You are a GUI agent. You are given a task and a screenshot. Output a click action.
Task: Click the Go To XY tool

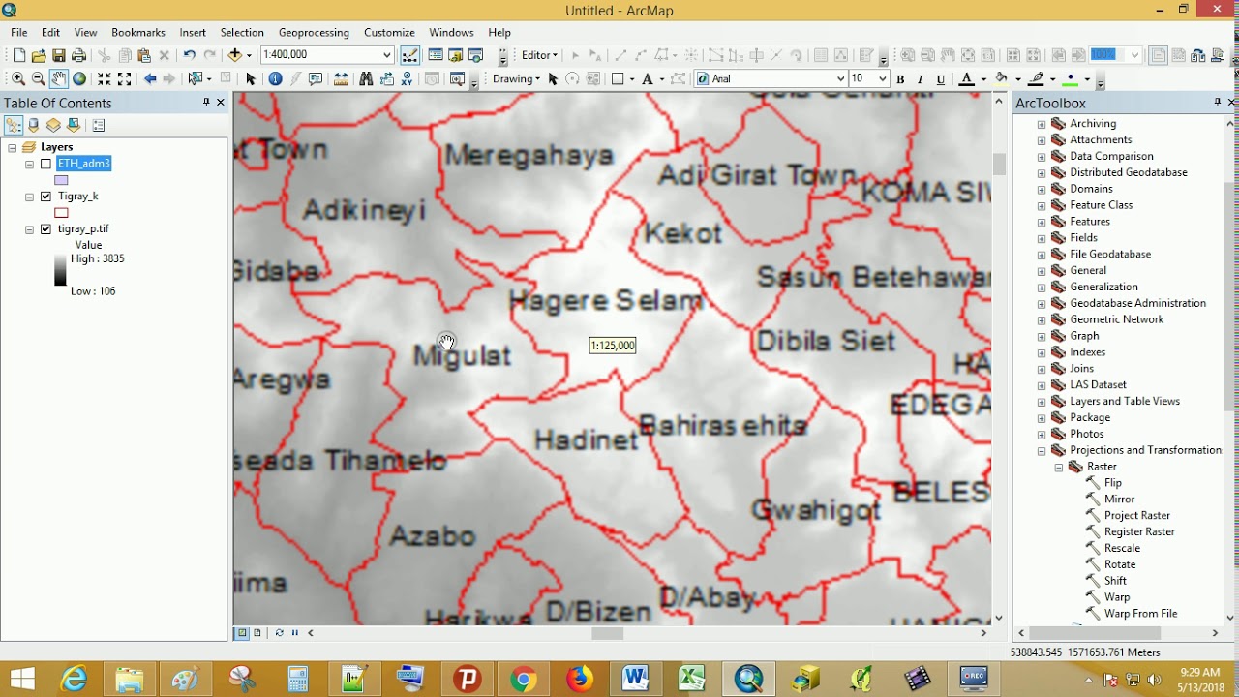[x=407, y=79]
